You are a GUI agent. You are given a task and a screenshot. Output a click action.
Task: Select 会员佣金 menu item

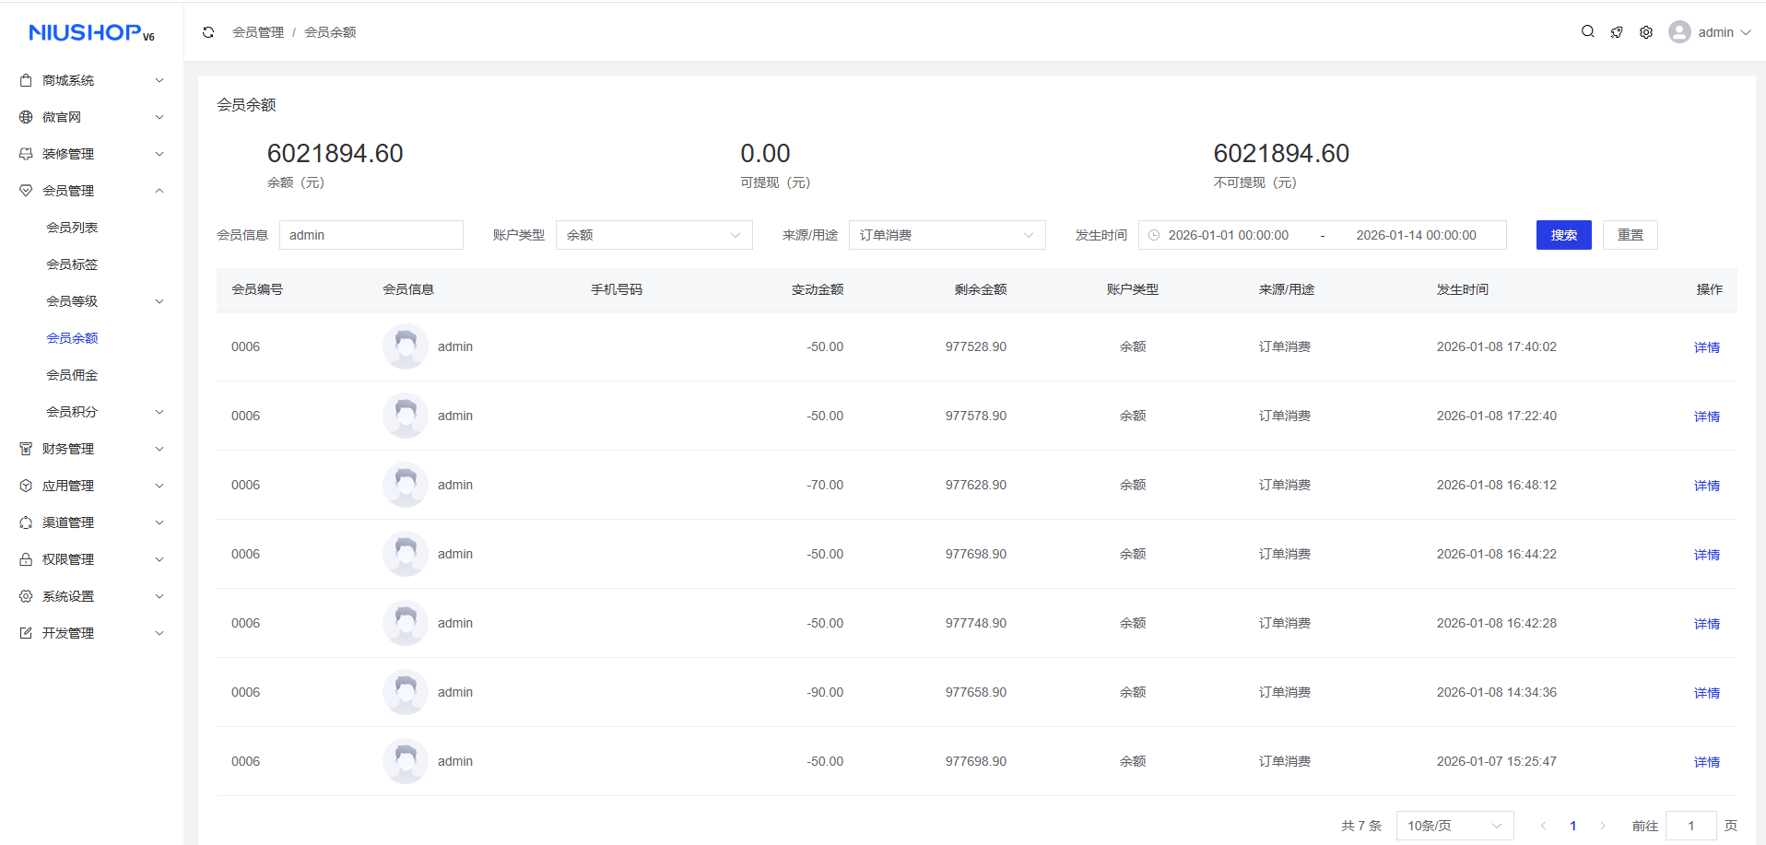tap(72, 375)
